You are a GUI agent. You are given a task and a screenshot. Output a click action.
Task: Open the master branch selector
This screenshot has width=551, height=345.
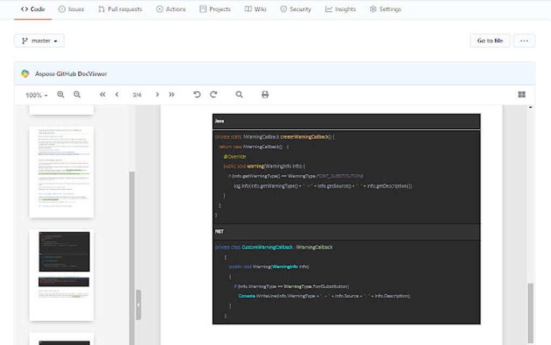(x=39, y=40)
